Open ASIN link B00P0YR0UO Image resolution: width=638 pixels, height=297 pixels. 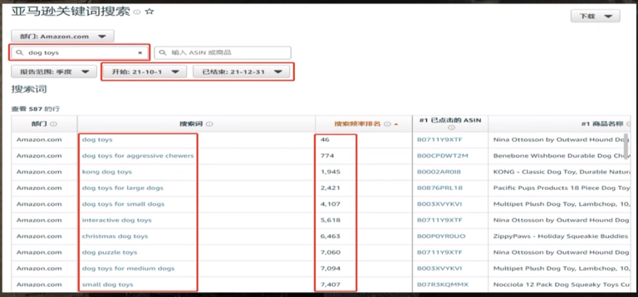coord(441,236)
